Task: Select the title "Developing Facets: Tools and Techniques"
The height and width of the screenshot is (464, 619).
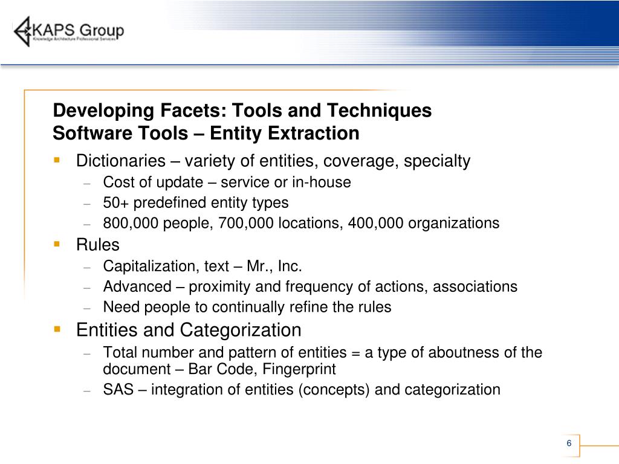Action: [x=242, y=111]
